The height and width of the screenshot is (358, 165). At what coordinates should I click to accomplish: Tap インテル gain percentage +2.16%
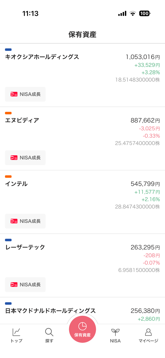150,199
